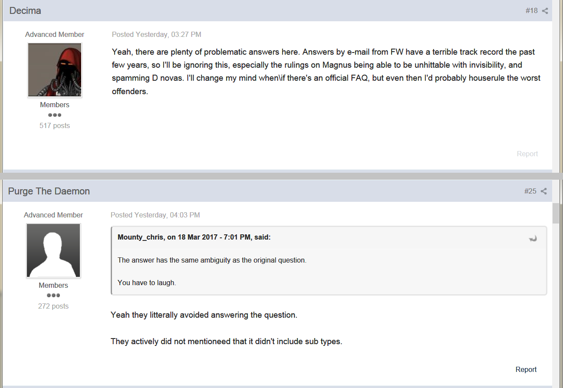Click Purge The Daemon's 272 posts count
This screenshot has height=388, width=563.
(x=53, y=306)
